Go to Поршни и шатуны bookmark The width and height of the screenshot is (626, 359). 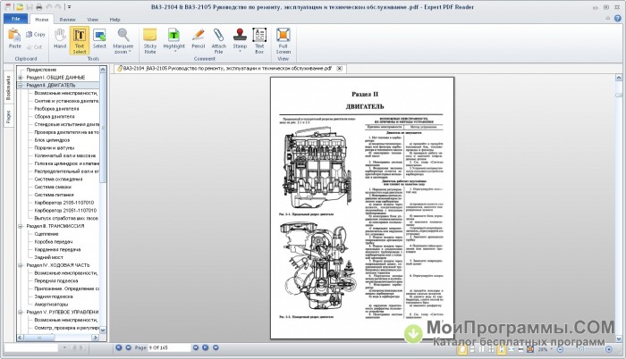click(x=55, y=147)
